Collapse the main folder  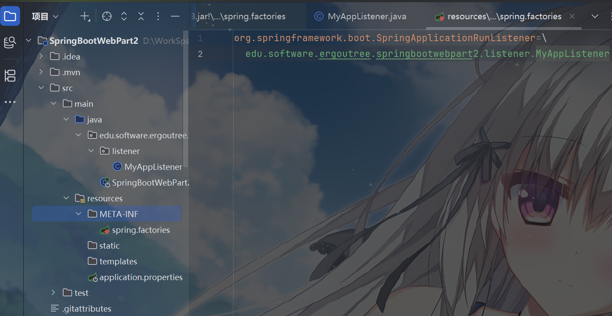(53, 104)
